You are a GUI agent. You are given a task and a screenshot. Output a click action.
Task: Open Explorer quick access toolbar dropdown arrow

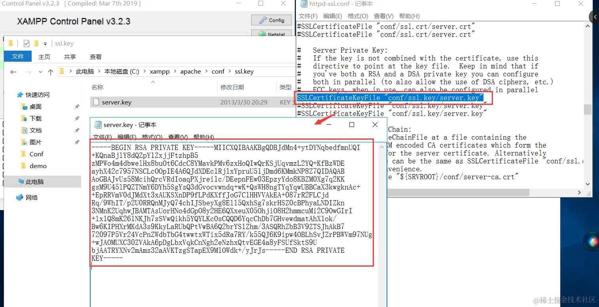tap(45, 44)
